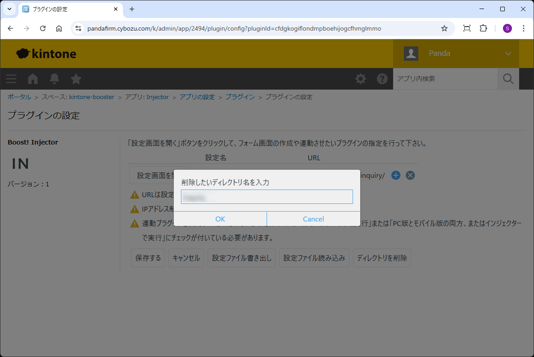Bookmark this page with the star icon

coord(444,28)
